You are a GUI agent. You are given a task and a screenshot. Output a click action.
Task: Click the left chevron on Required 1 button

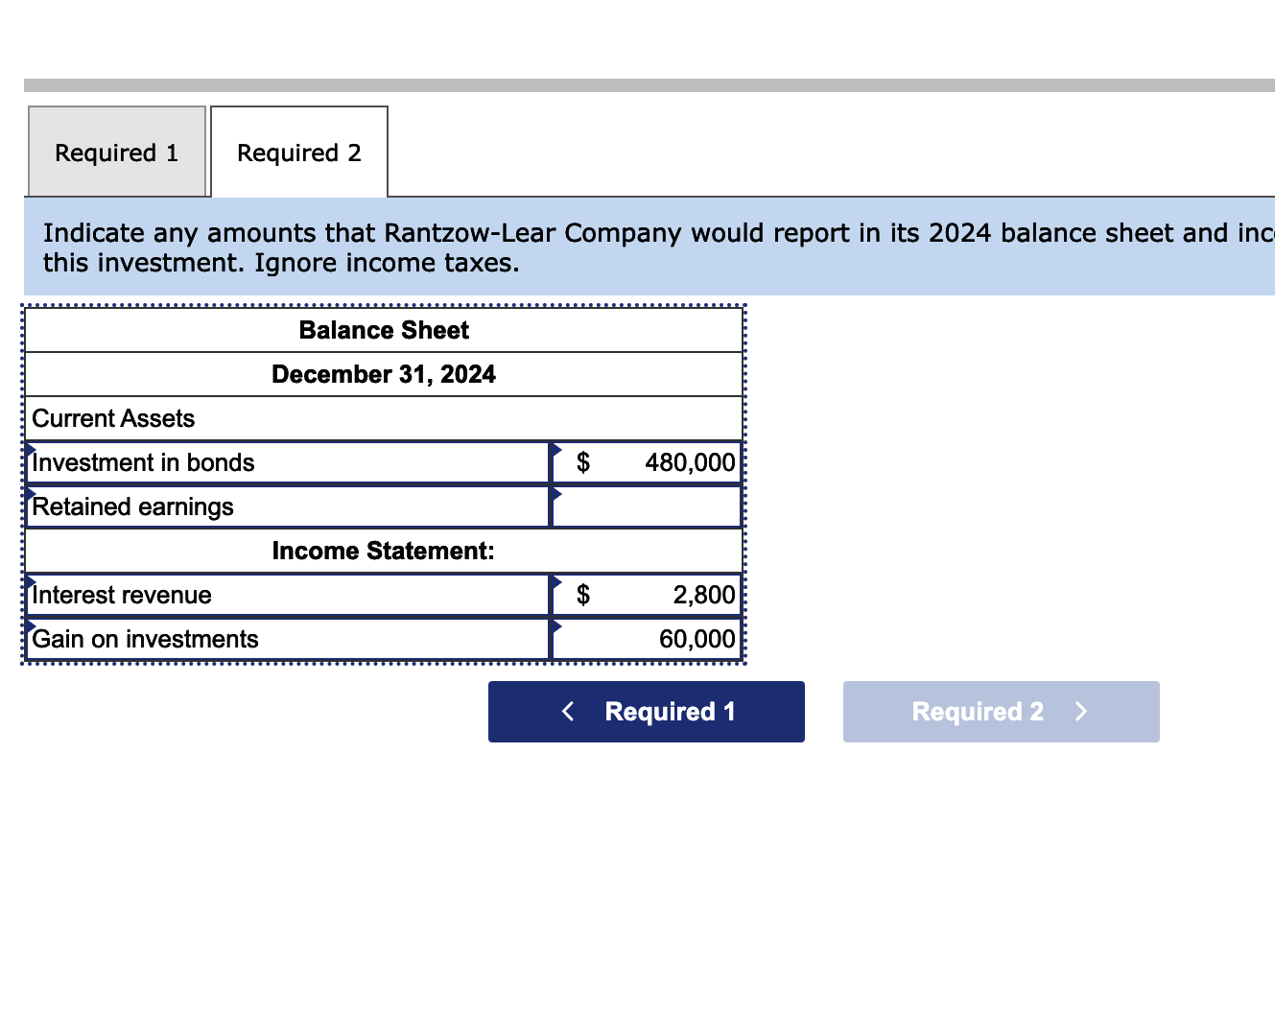tap(568, 711)
